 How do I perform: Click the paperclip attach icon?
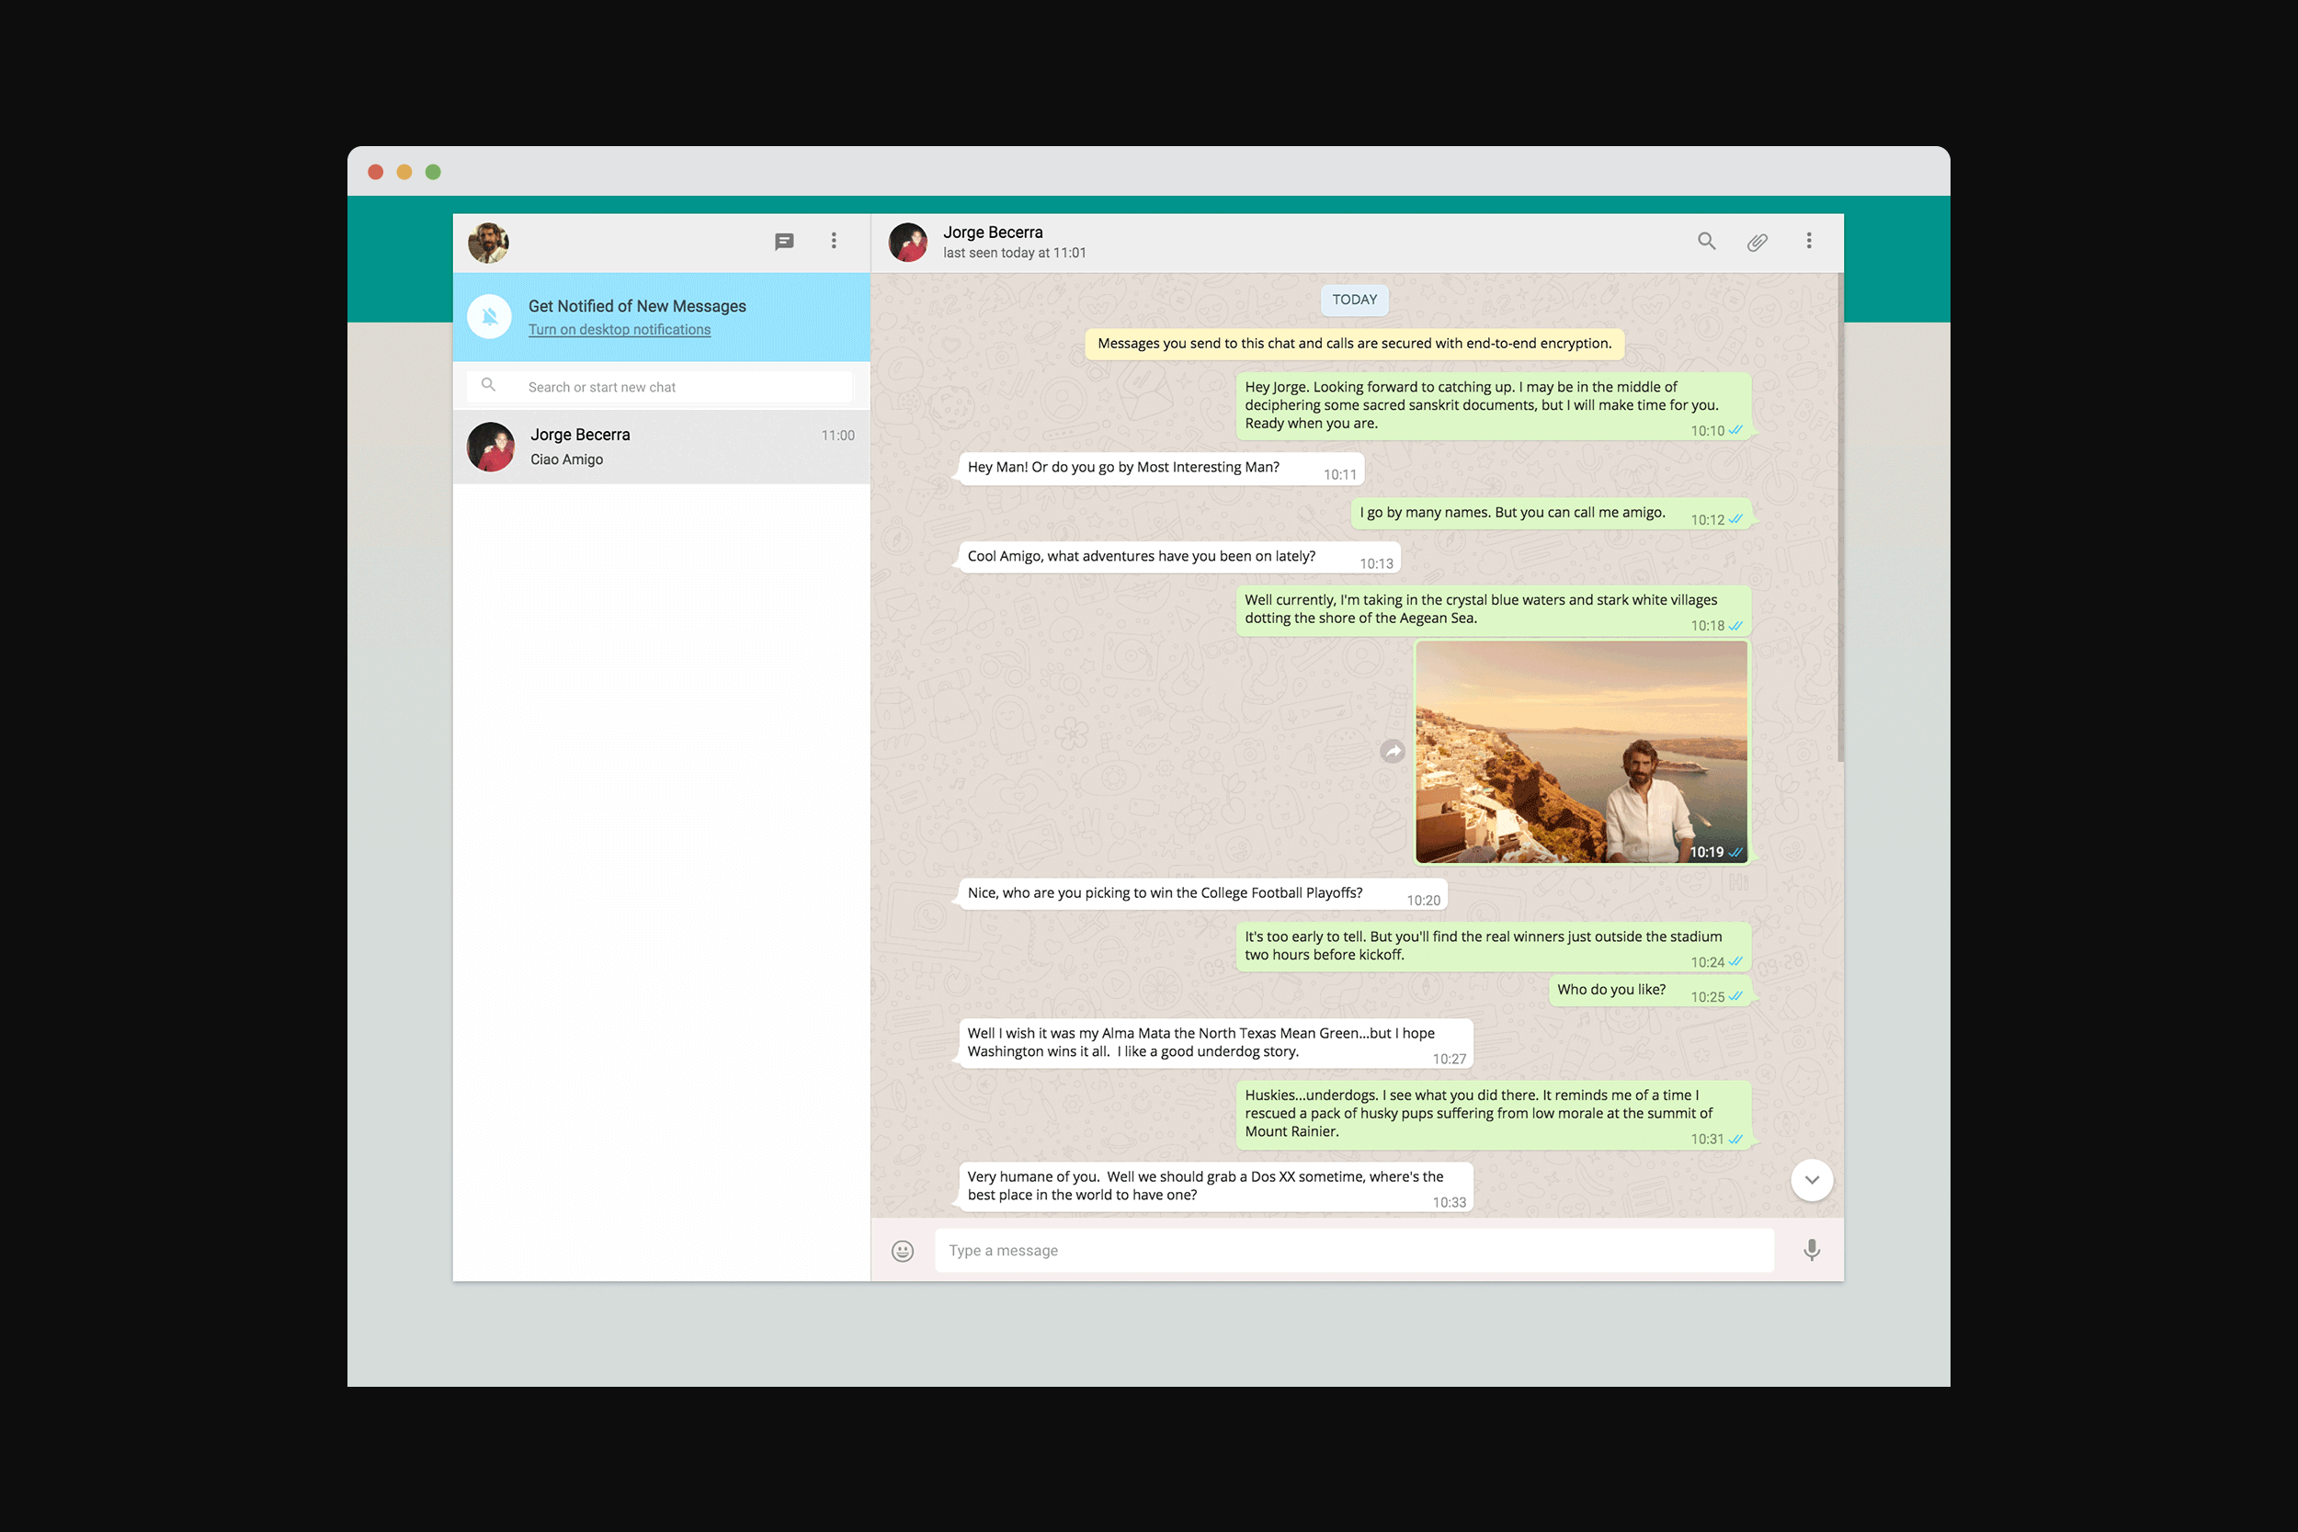[x=1757, y=242]
